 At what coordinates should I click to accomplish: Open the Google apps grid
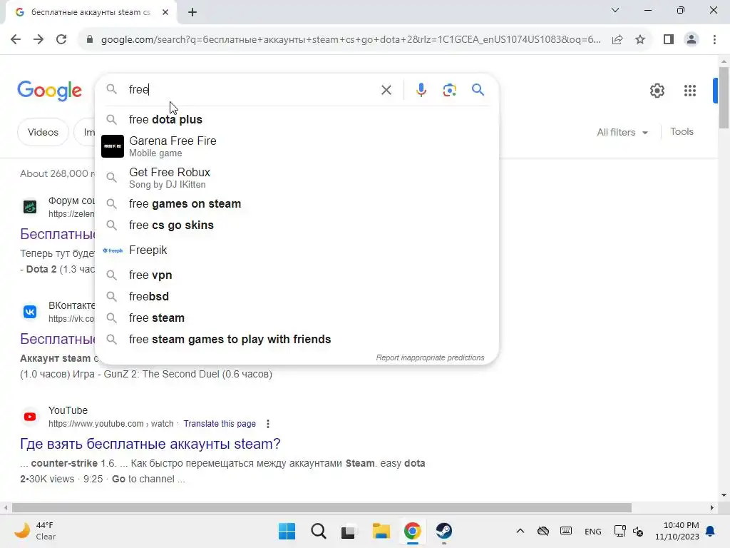(x=690, y=91)
